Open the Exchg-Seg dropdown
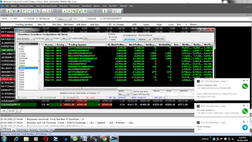Screen dimensions: 252x142 tap(48, 39)
